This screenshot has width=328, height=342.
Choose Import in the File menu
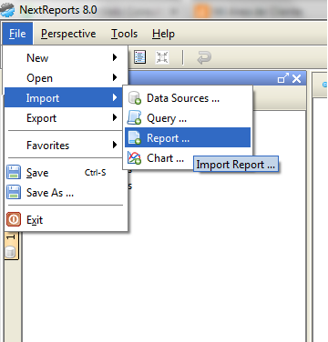(64, 97)
